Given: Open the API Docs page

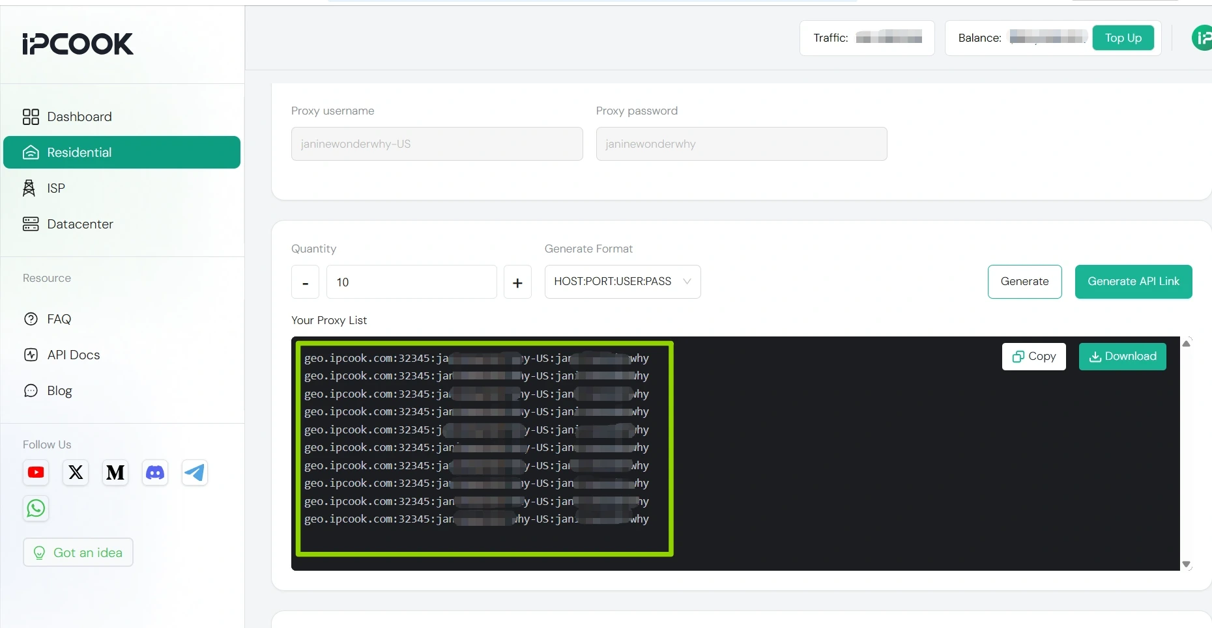Looking at the screenshot, I should tap(73, 355).
